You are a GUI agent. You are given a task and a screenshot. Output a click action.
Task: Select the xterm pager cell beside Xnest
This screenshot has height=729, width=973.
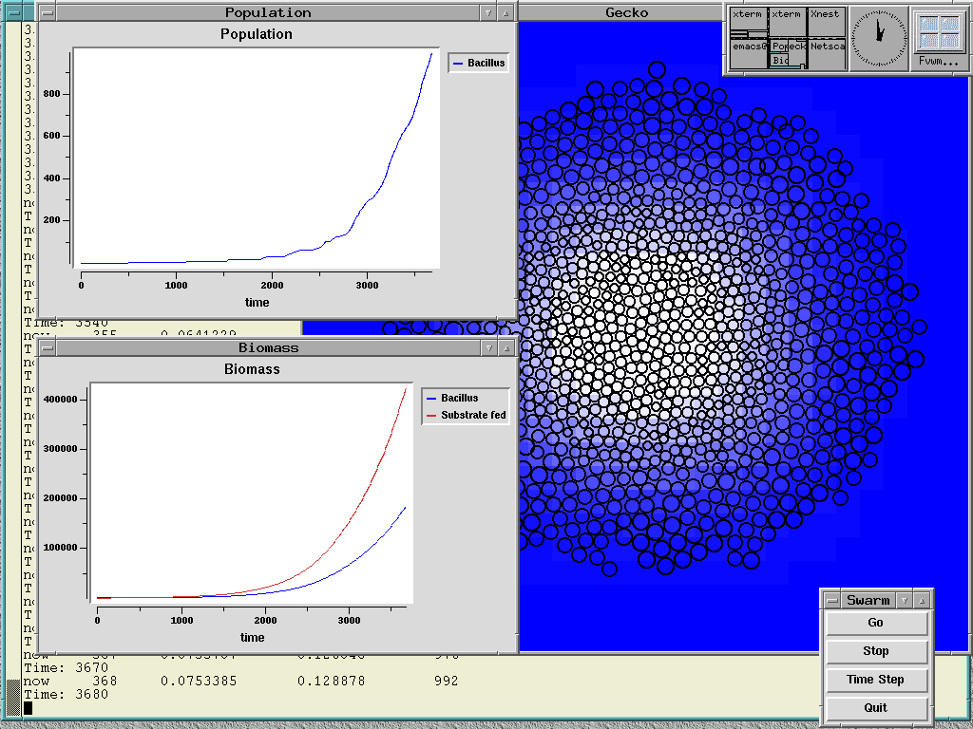pyautogui.click(x=788, y=23)
